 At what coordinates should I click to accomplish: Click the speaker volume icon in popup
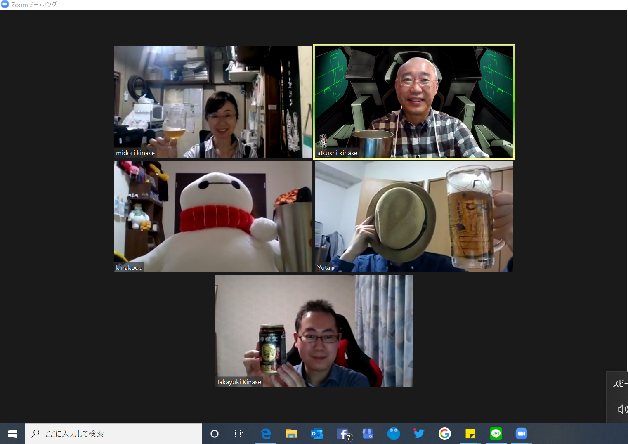coord(621,409)
